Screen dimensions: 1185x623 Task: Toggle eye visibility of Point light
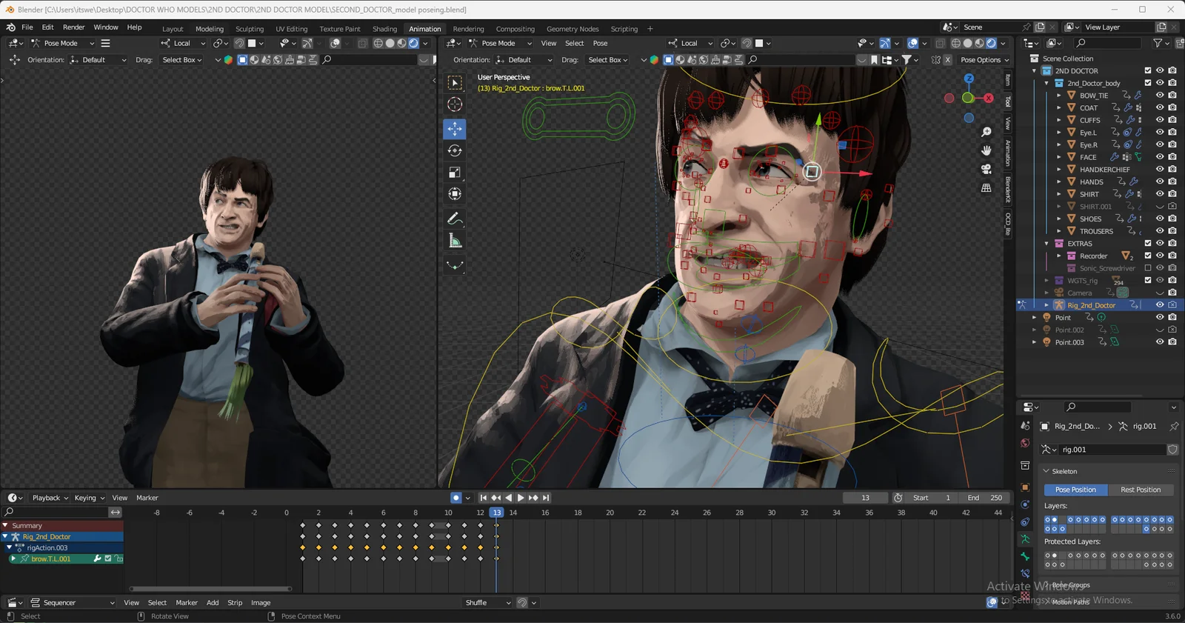pyautogui.click(x=1160, y=318)
